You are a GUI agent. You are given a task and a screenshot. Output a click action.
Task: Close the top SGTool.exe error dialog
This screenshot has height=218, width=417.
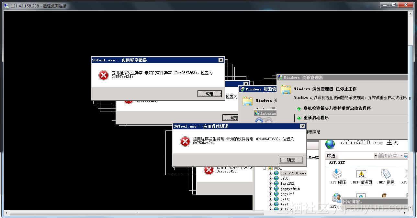point(221,60)
